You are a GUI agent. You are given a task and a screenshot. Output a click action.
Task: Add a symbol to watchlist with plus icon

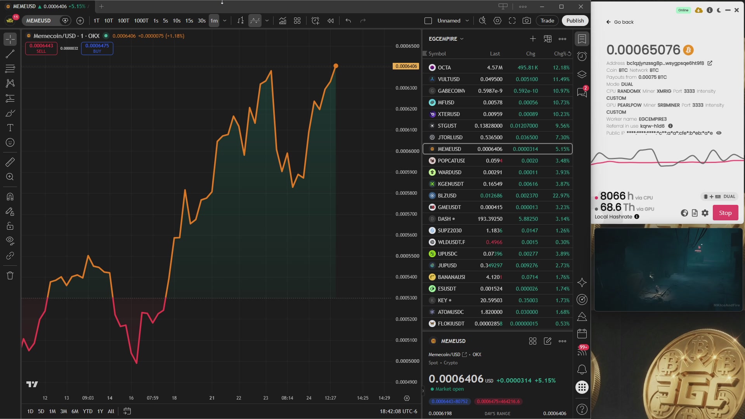pos(533,39)
